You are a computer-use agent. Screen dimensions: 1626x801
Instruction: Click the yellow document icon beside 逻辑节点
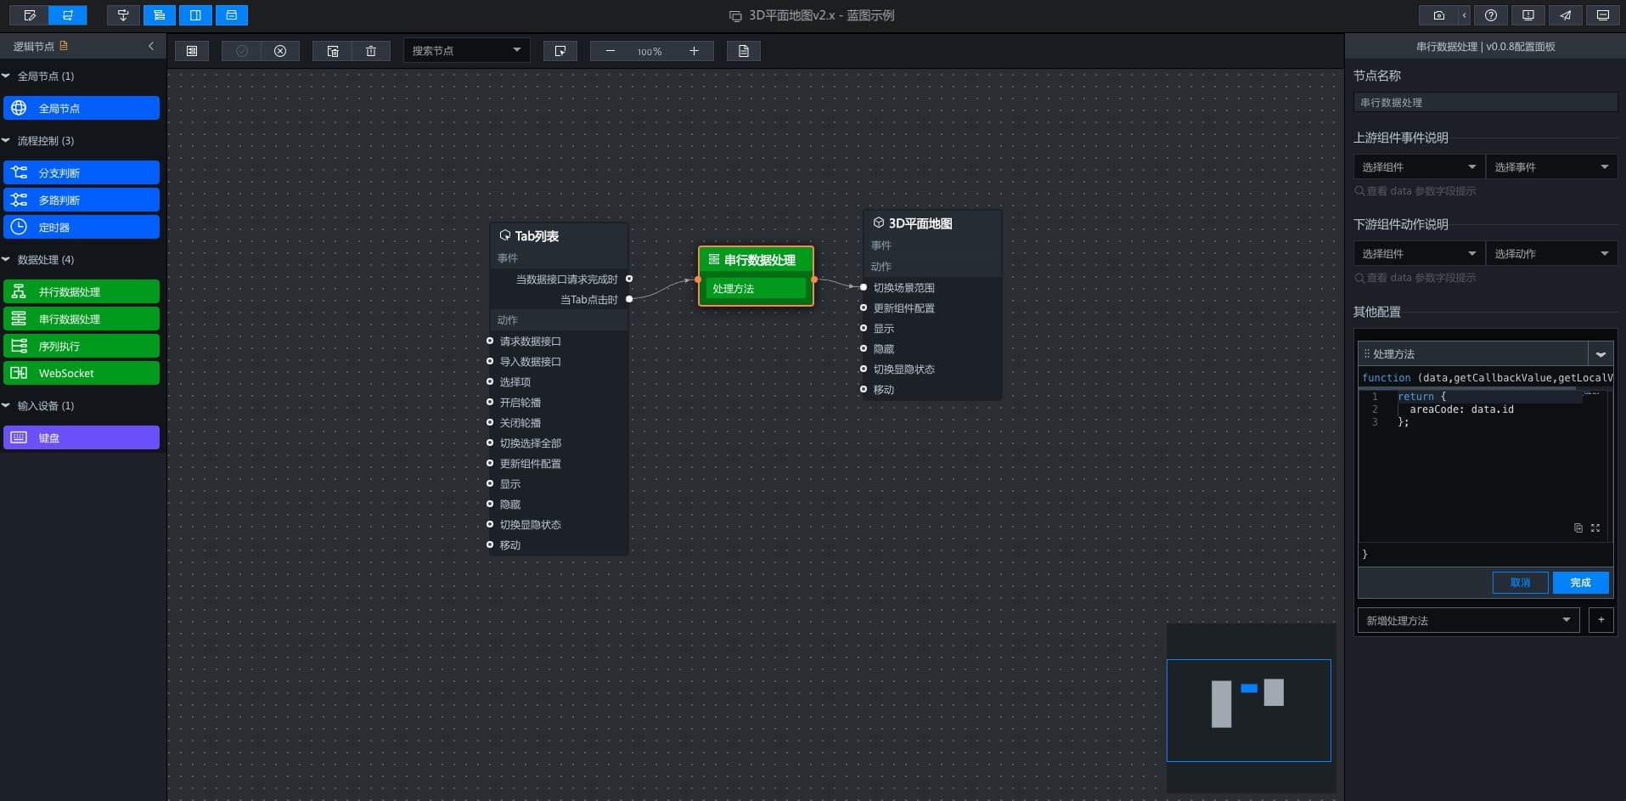point(64,46)
